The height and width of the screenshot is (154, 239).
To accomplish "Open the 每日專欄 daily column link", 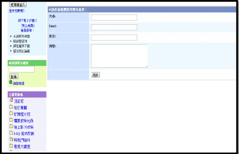I will 21,108.
